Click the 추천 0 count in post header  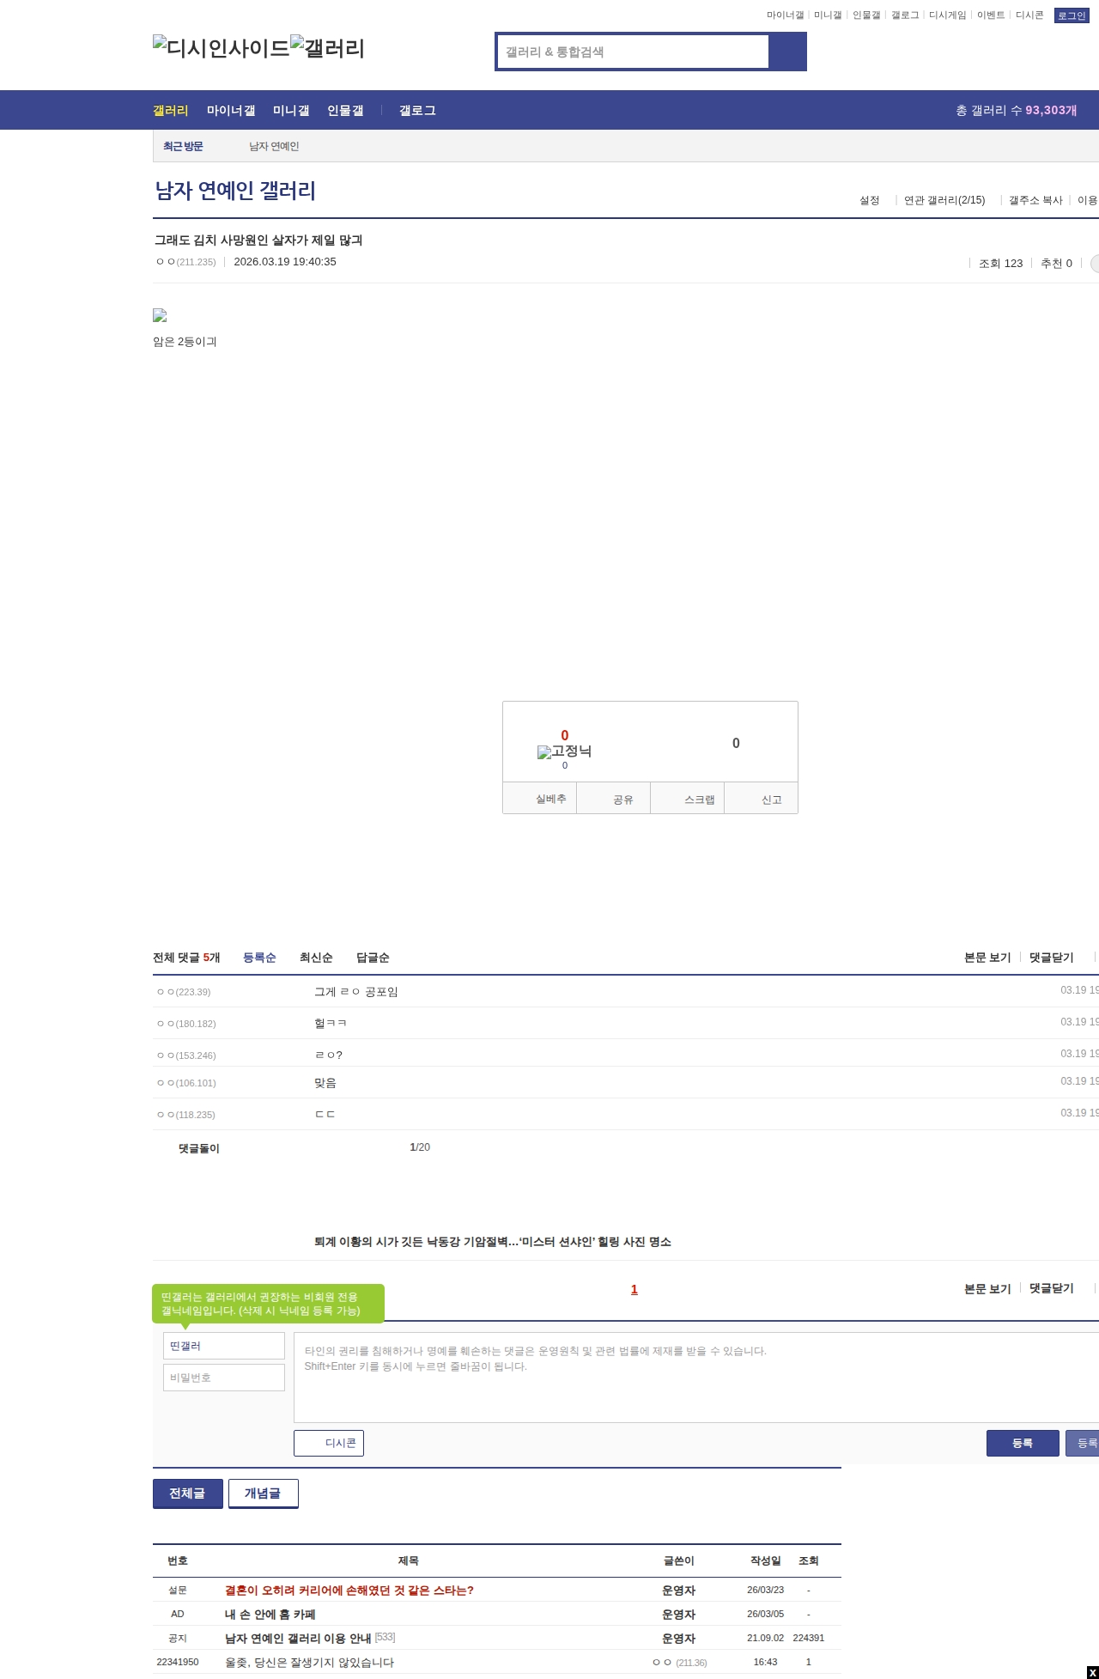point(1056,263)
